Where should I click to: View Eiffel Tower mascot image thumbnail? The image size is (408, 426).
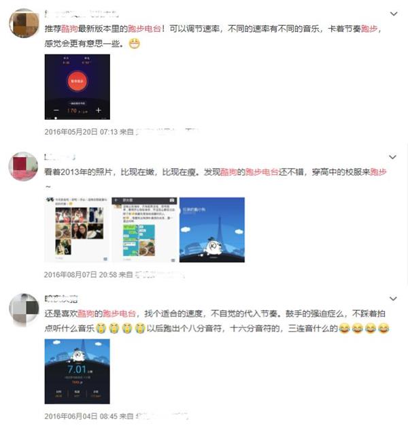(x=212, y=230)
